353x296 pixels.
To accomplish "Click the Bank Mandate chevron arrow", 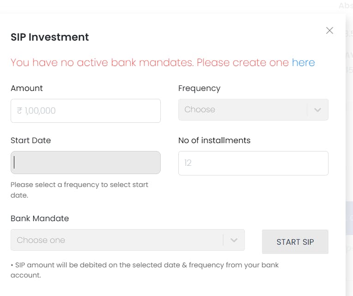I will [234, 240].
